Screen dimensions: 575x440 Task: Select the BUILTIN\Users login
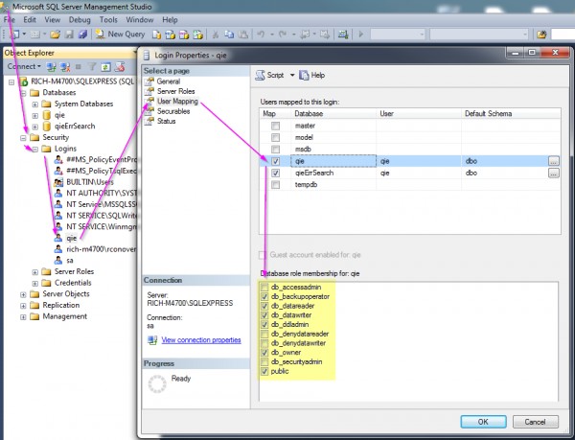point(90,182)
